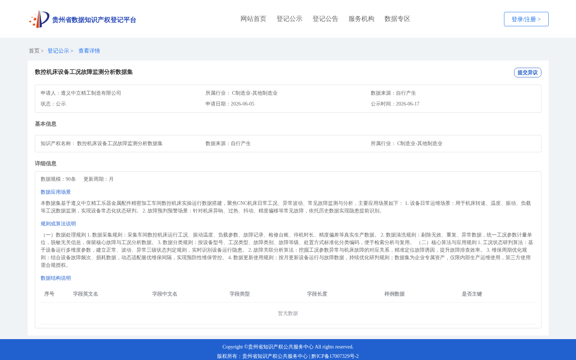Click the 字段英文名 column header
Image resolution: width=576 pixels, height=360 pixels.
(x=86, y=294)
